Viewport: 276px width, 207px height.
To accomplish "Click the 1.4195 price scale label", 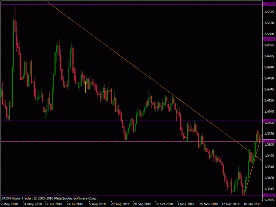I will tap(269, 101).
